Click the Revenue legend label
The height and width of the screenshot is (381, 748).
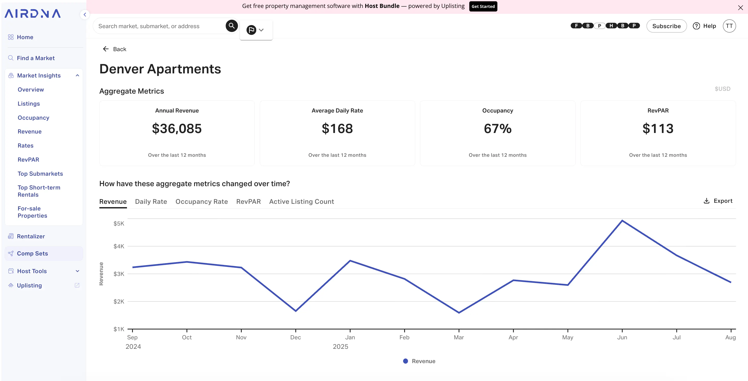pyautogui.click(x=423, y=361)
